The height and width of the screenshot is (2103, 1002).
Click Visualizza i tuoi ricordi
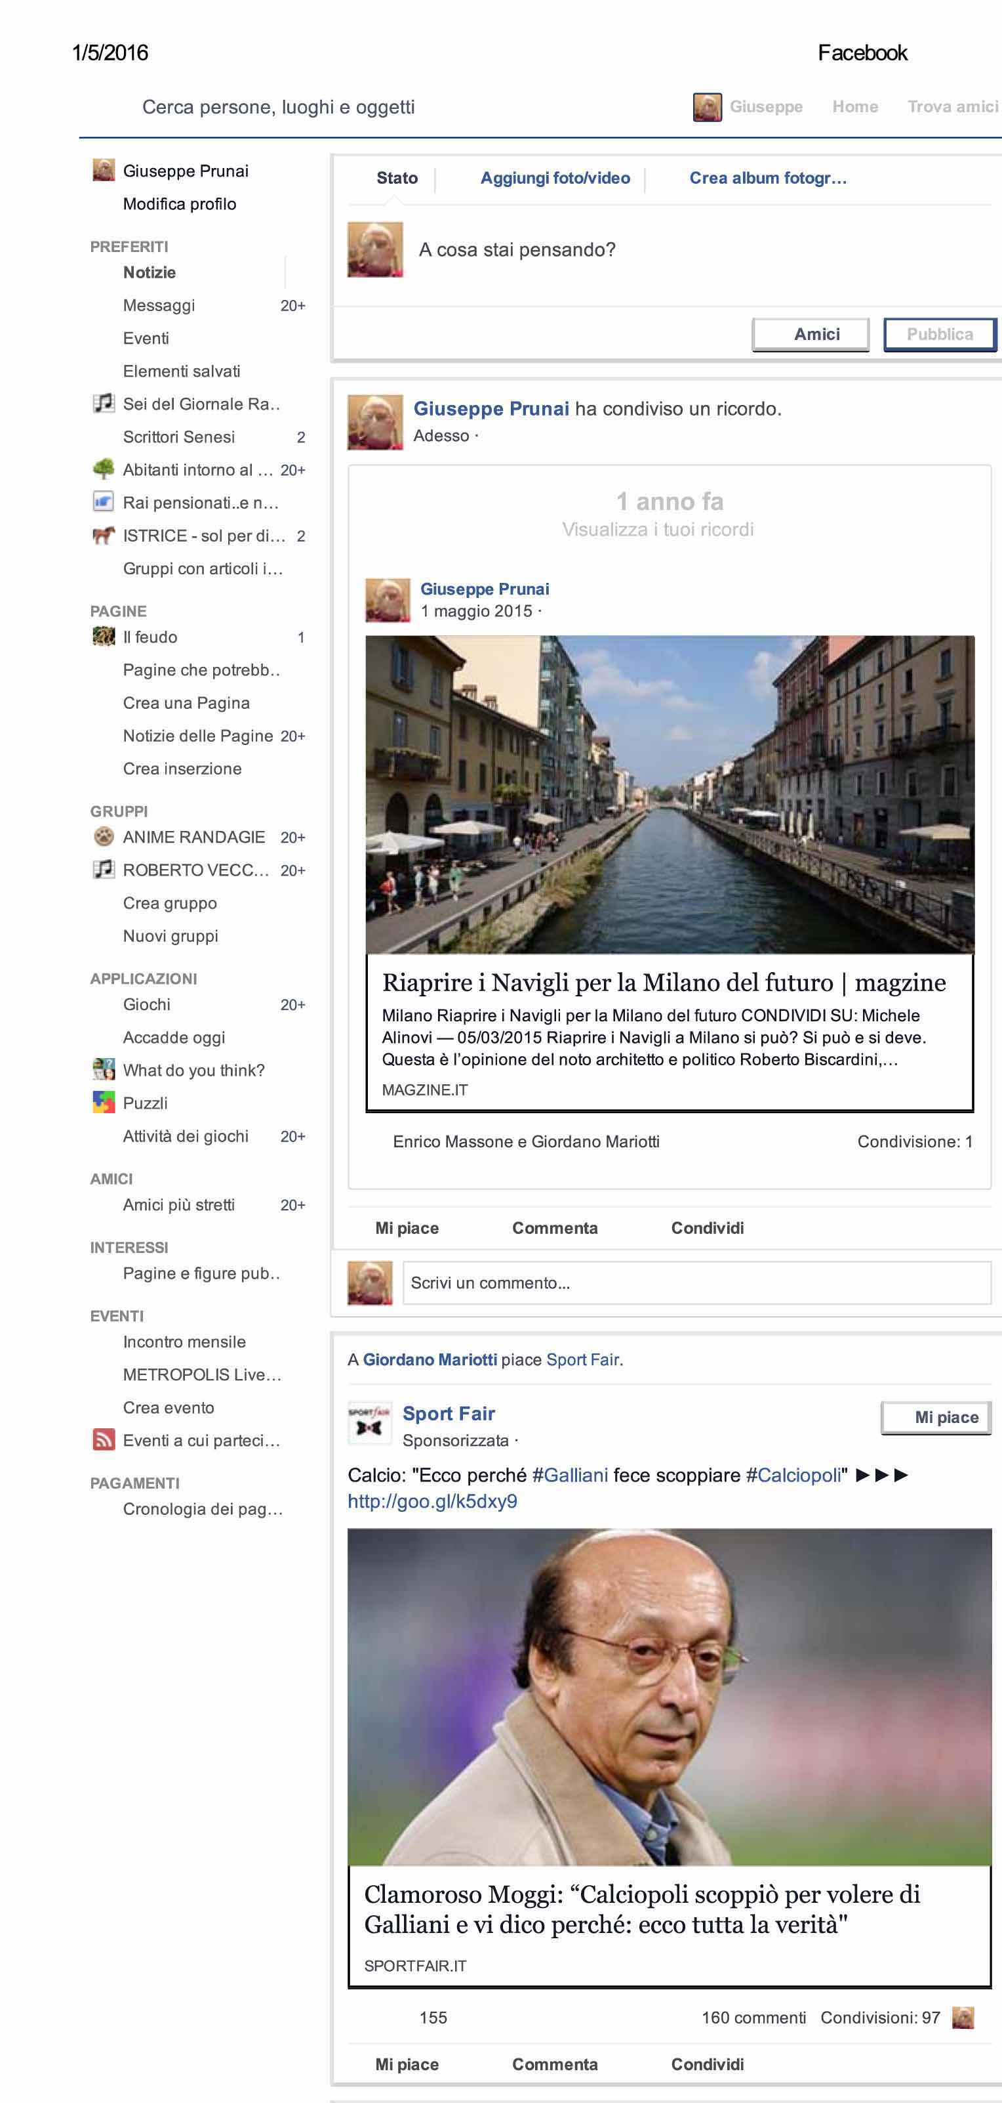[x=658, y=529]
